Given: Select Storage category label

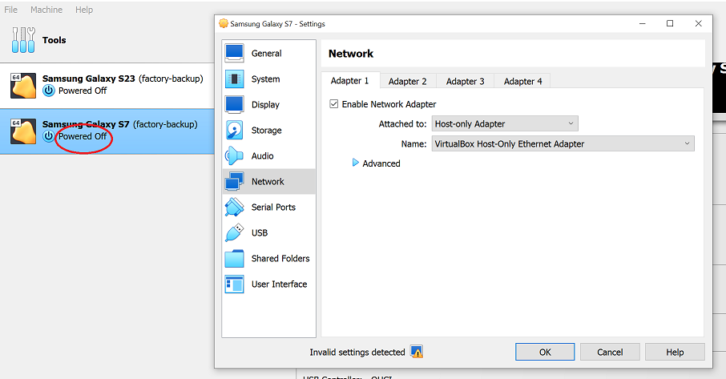Looking at the screenshot, I should click(266, 131).
